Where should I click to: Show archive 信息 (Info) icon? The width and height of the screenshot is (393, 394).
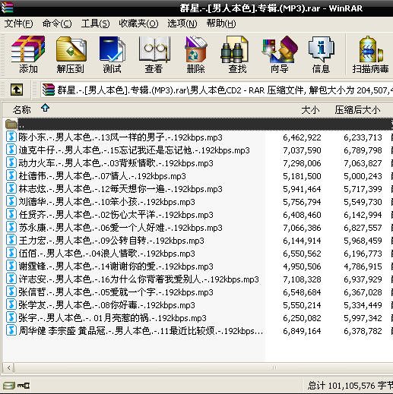coord(321,55)
